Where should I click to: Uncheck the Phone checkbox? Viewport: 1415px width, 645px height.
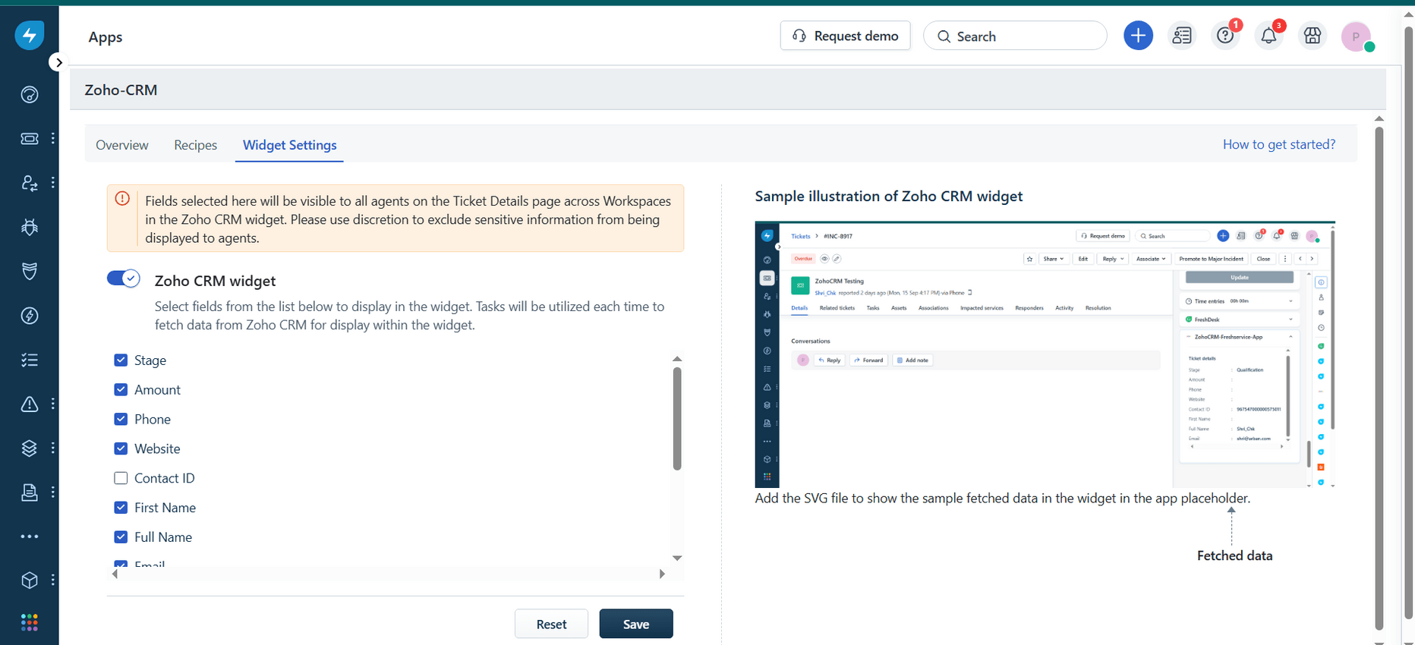(x=121, y=419)
